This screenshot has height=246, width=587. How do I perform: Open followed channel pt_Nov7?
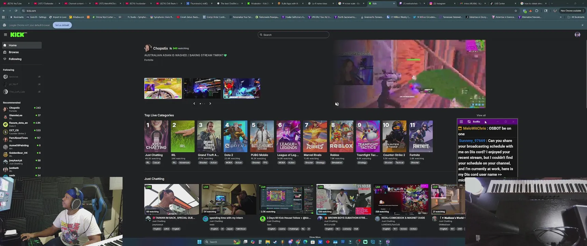click(22, 84)
